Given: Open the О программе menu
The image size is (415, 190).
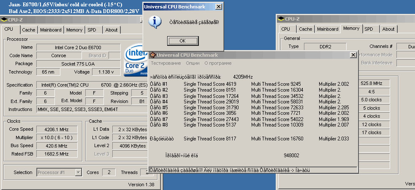Looking at the screenshot, I should pos(218,63).
